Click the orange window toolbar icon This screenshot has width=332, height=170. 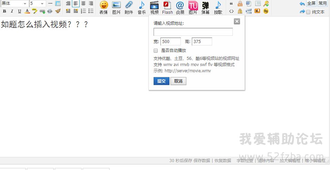[257, 11]
